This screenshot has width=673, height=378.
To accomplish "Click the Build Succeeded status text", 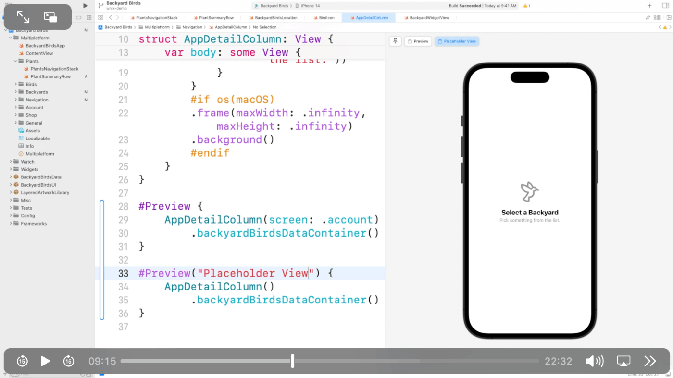I will point(464,6).
